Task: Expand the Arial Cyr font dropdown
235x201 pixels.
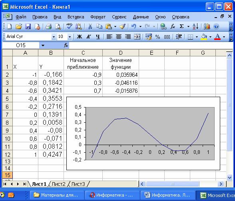Action: pyautogui.click(x=54, y=37)
